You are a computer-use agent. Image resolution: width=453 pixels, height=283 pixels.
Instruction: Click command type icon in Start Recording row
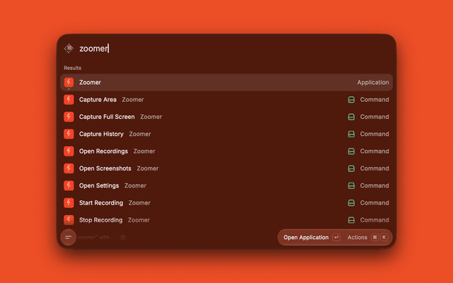point(351,203)
